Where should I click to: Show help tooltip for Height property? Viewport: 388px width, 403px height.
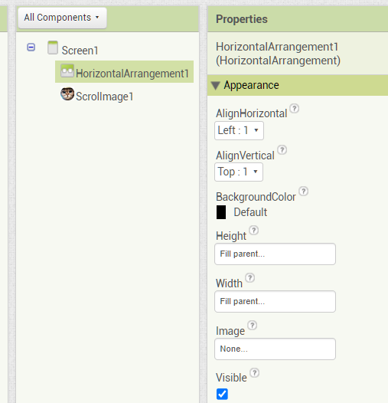[x=254, y=230]
